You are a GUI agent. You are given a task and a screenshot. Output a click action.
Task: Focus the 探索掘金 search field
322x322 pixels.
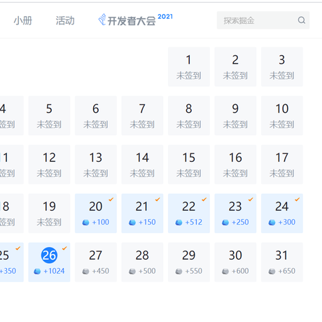click(263, 20)
